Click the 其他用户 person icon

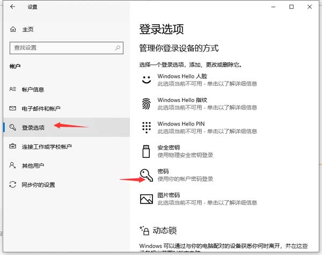pos(12,165)
